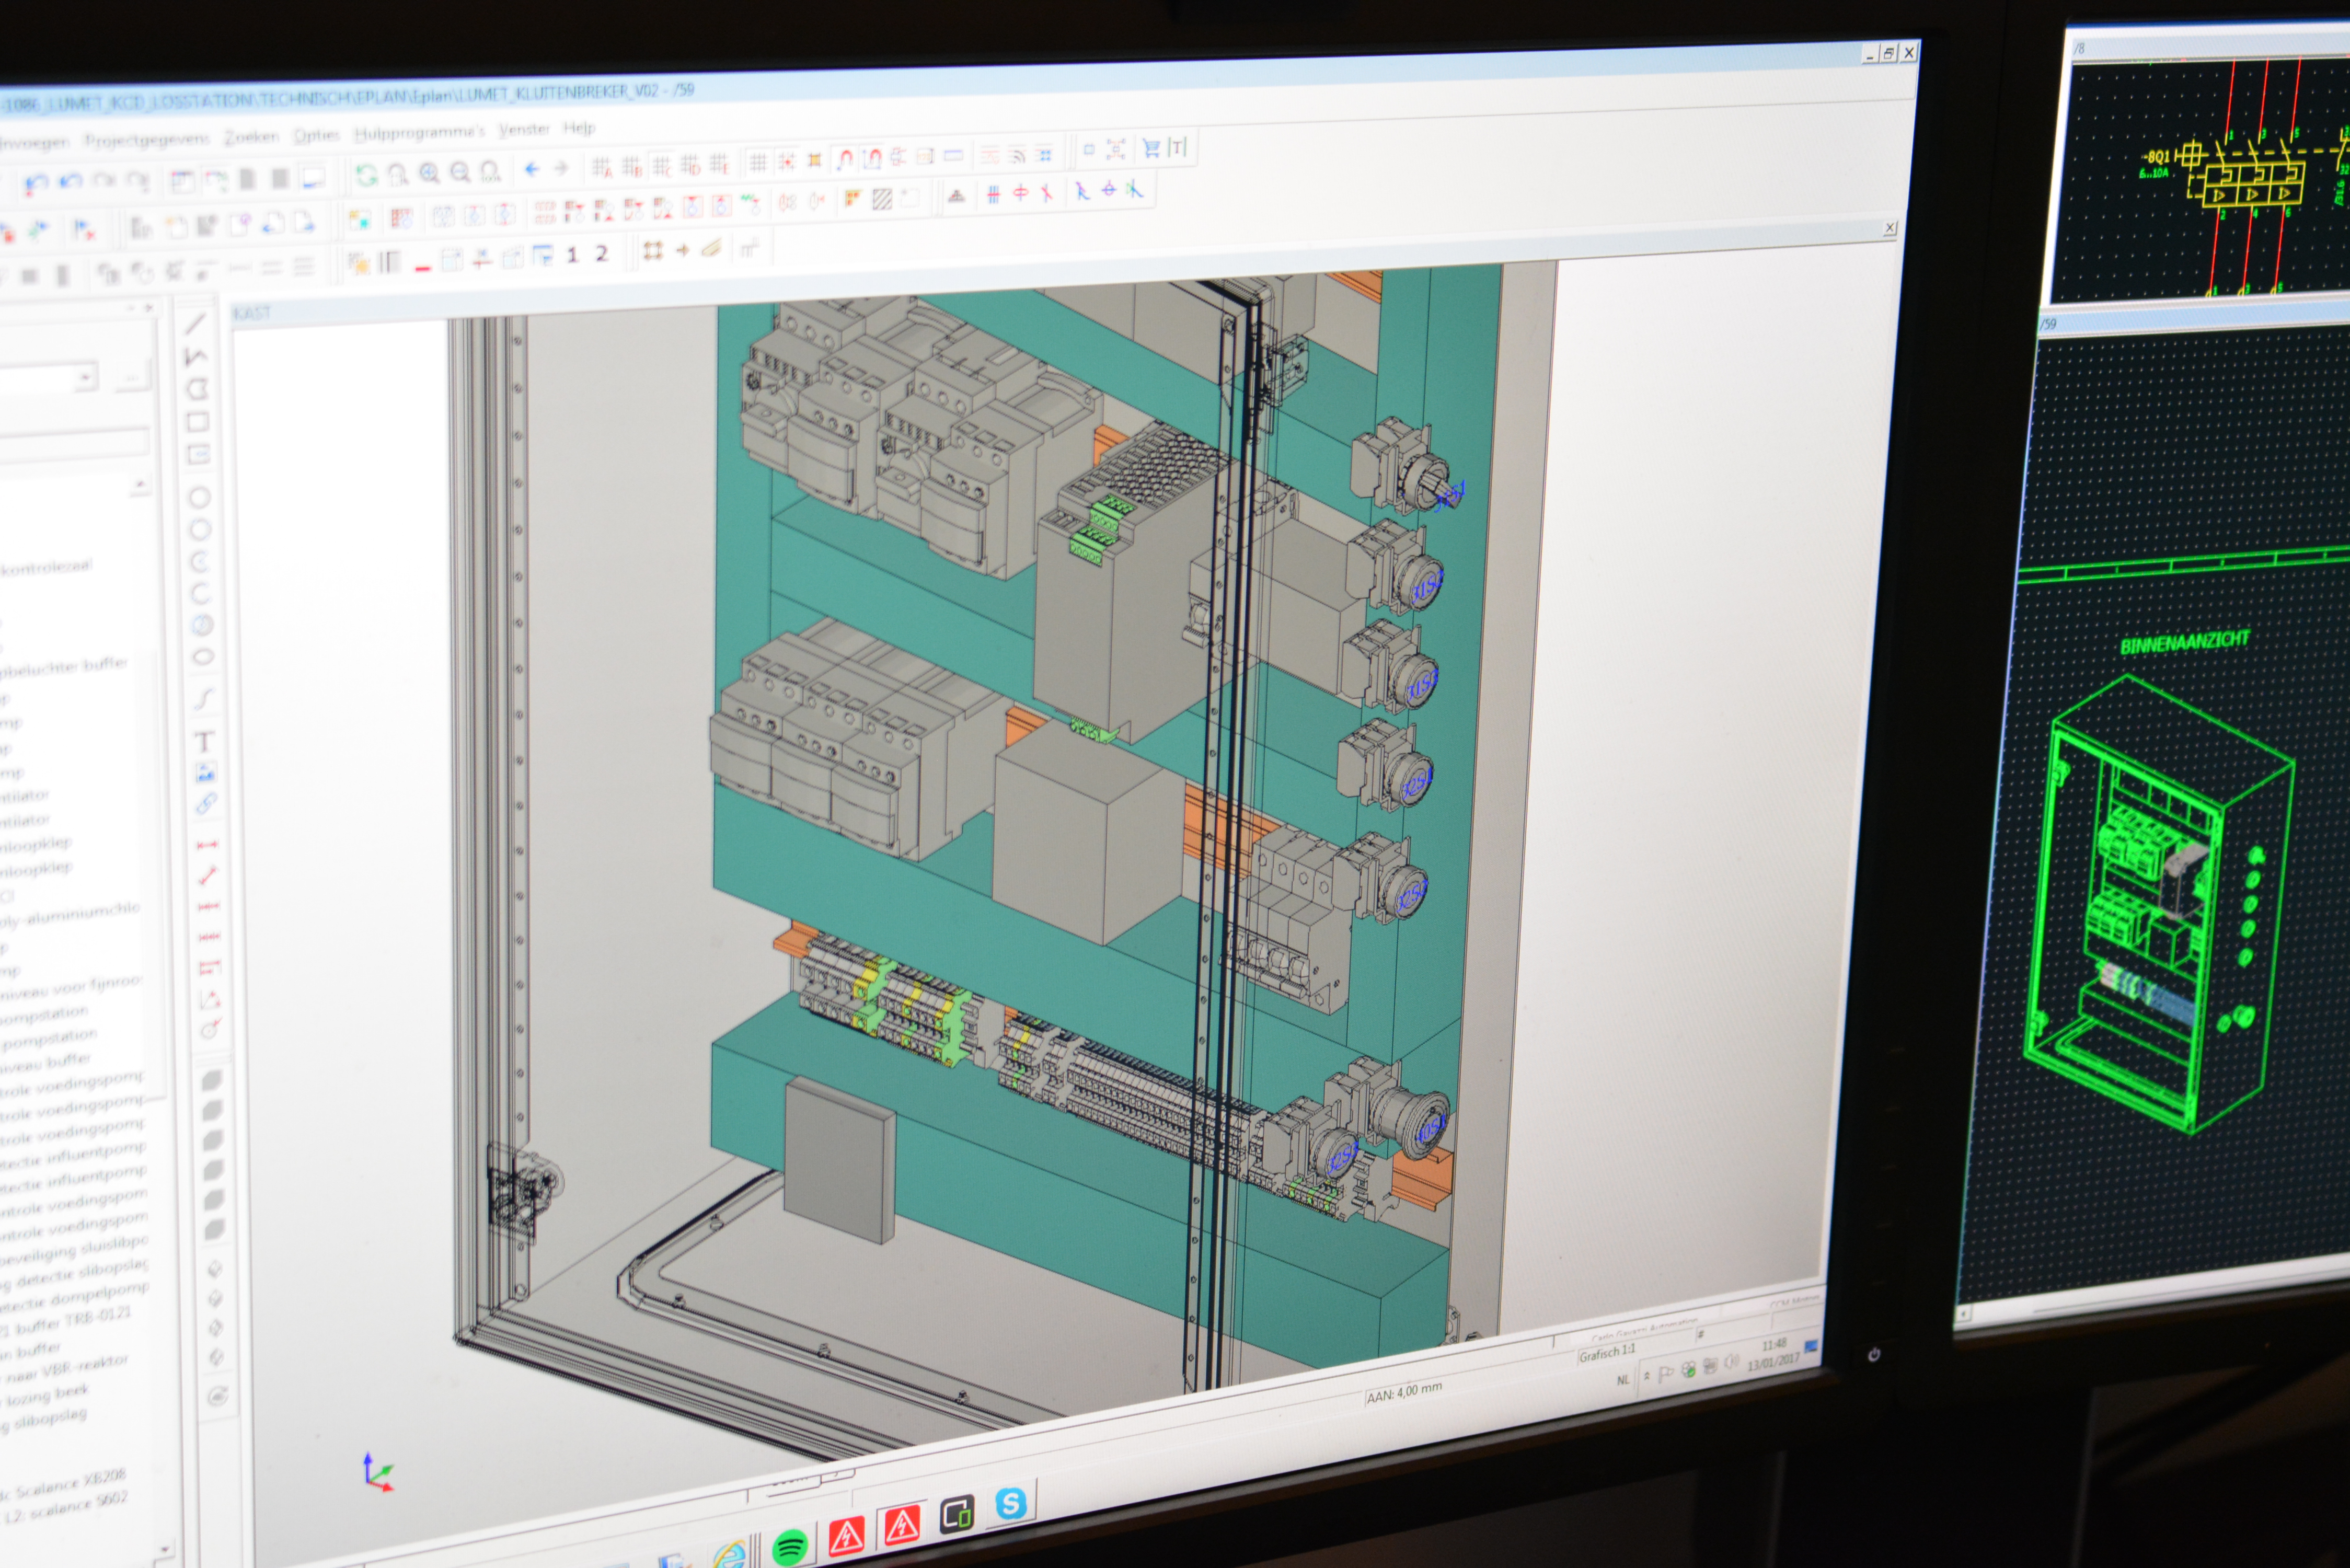
Task: Select the Hyperlink tool
Action: click(206, 803)
